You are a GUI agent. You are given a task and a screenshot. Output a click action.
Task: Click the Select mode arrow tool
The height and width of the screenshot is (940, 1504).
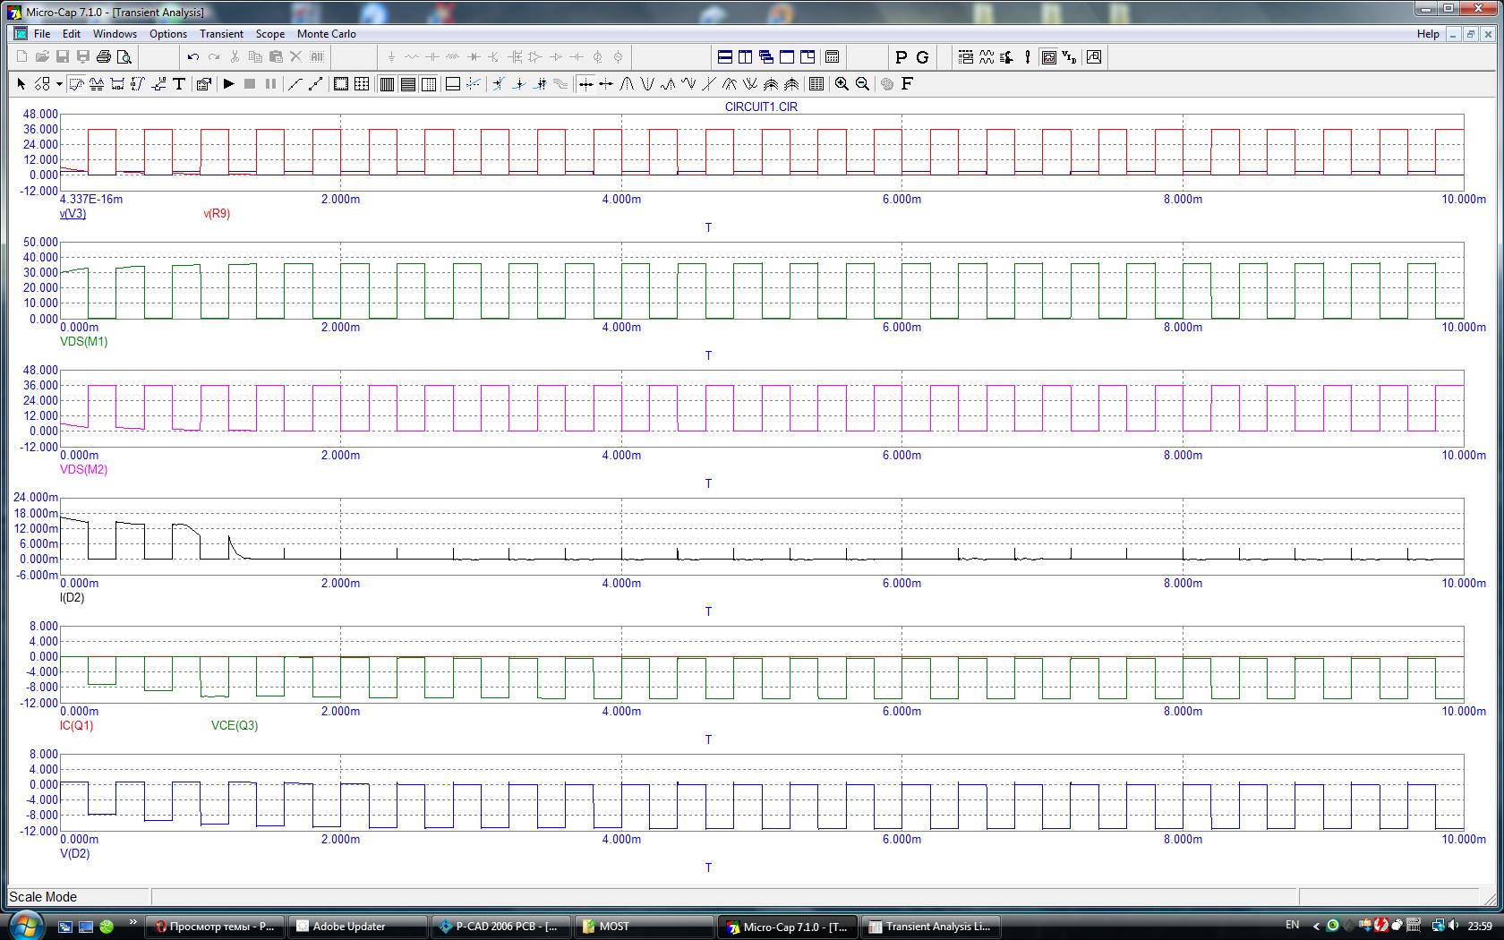coord(21,84)
